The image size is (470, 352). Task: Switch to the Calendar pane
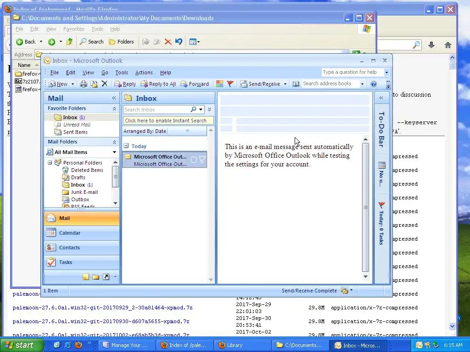pos(82,233)
